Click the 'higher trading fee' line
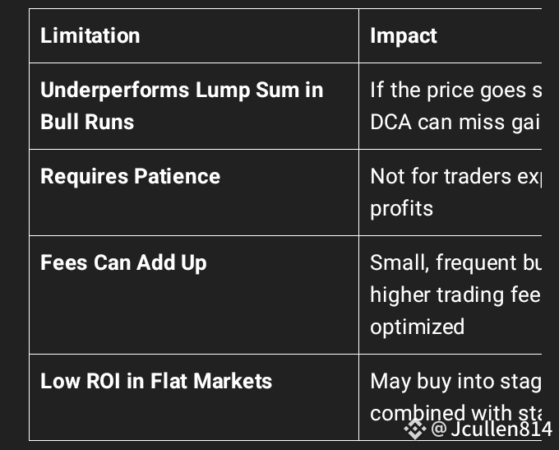Image resolution: width=559 pixels, height=450 pixels. pos(455,295)
